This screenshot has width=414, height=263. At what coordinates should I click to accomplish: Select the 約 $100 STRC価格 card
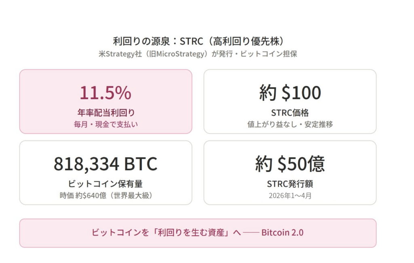[x=290, y=102]
